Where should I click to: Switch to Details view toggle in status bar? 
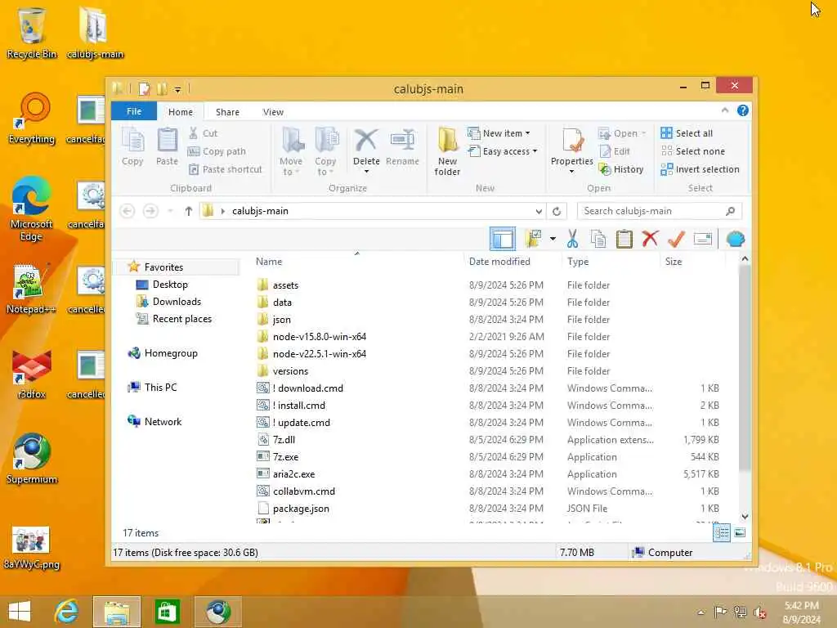(722, 532)
